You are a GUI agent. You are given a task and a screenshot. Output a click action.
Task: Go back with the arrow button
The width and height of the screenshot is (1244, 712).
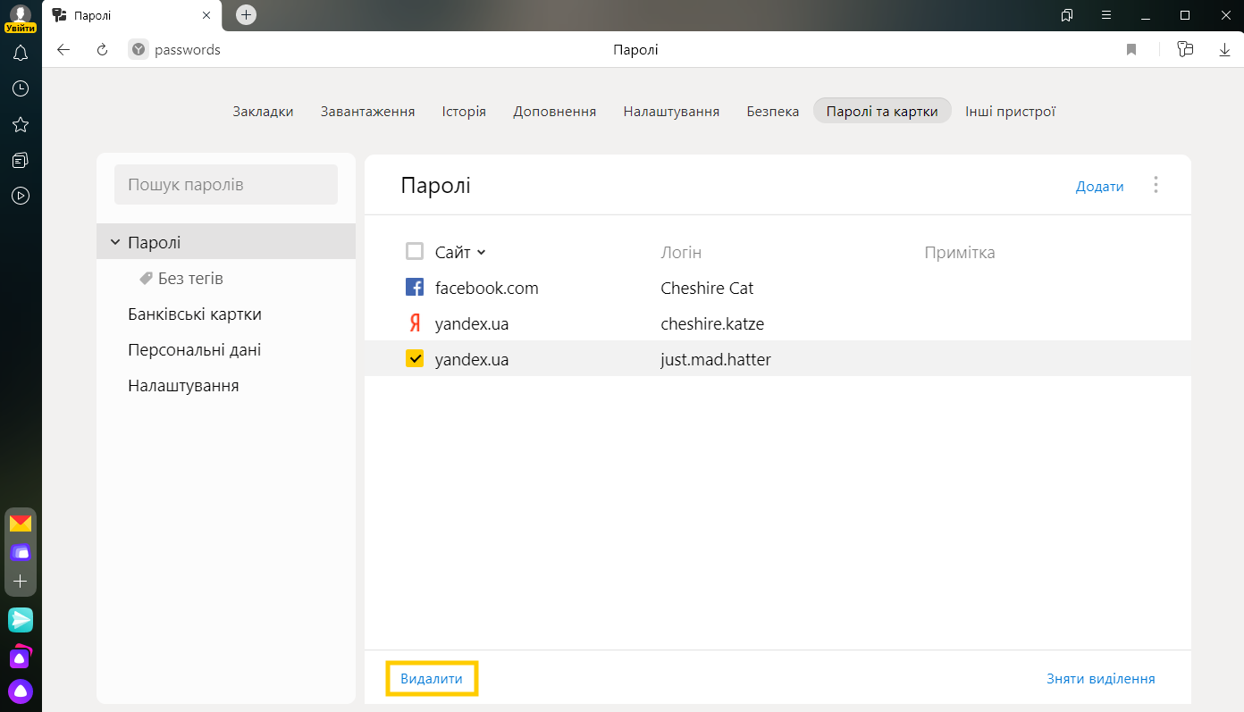(63, 50)
